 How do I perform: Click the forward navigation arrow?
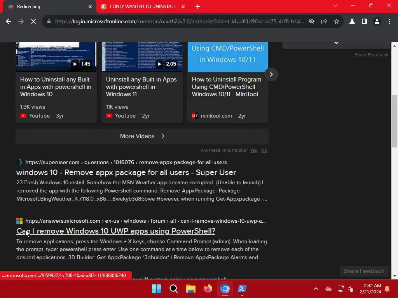coord(21,22)
